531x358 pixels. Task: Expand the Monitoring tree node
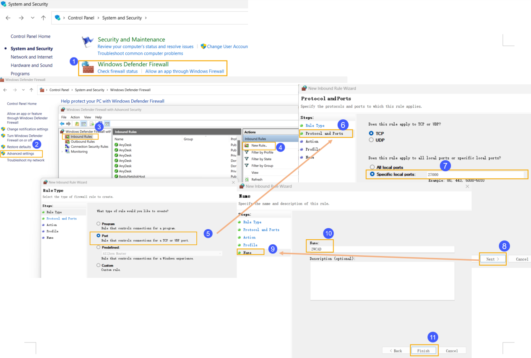point(62,152)
